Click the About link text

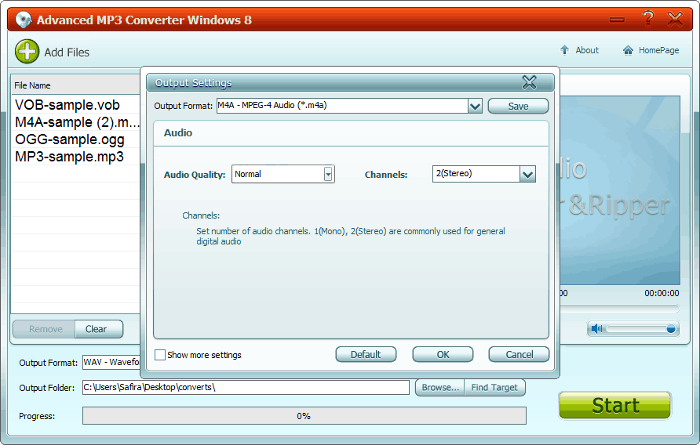pos(587,50)
